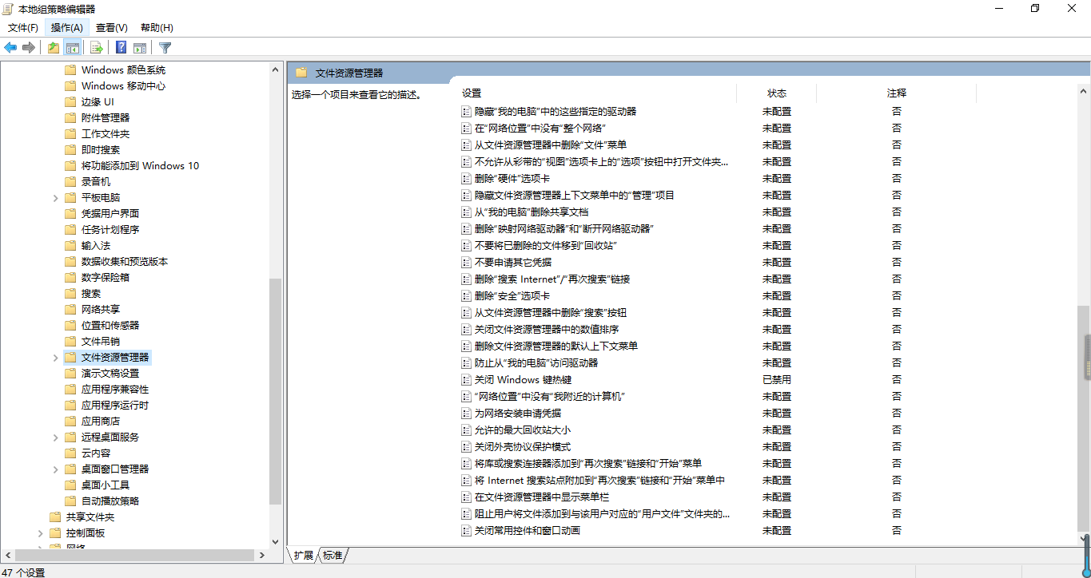Click the tree pane horizontal scroll-right arrow
The height and width of the screenshot is (578, 1091).
coord(261,555)
